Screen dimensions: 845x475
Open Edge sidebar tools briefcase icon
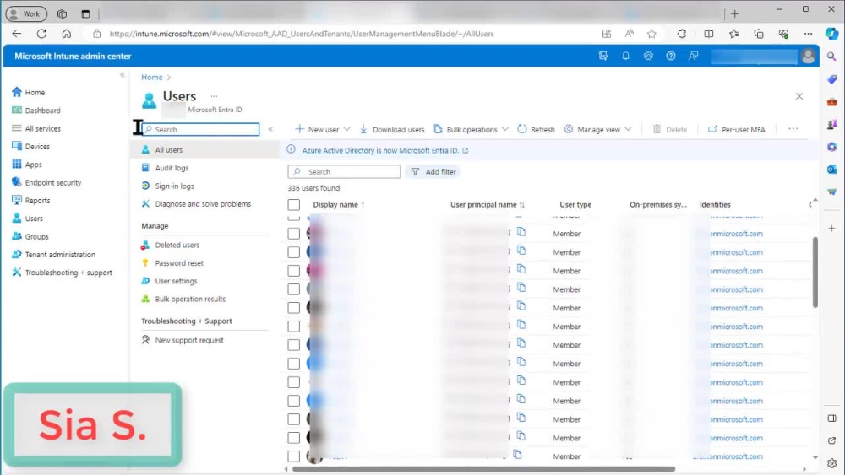coord(831,102)
